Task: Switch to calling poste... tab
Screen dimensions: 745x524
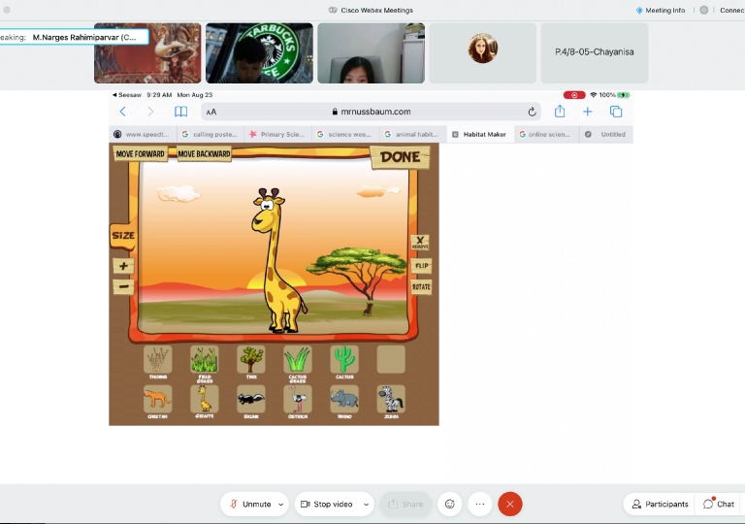Action: click(x=210, y=135)
